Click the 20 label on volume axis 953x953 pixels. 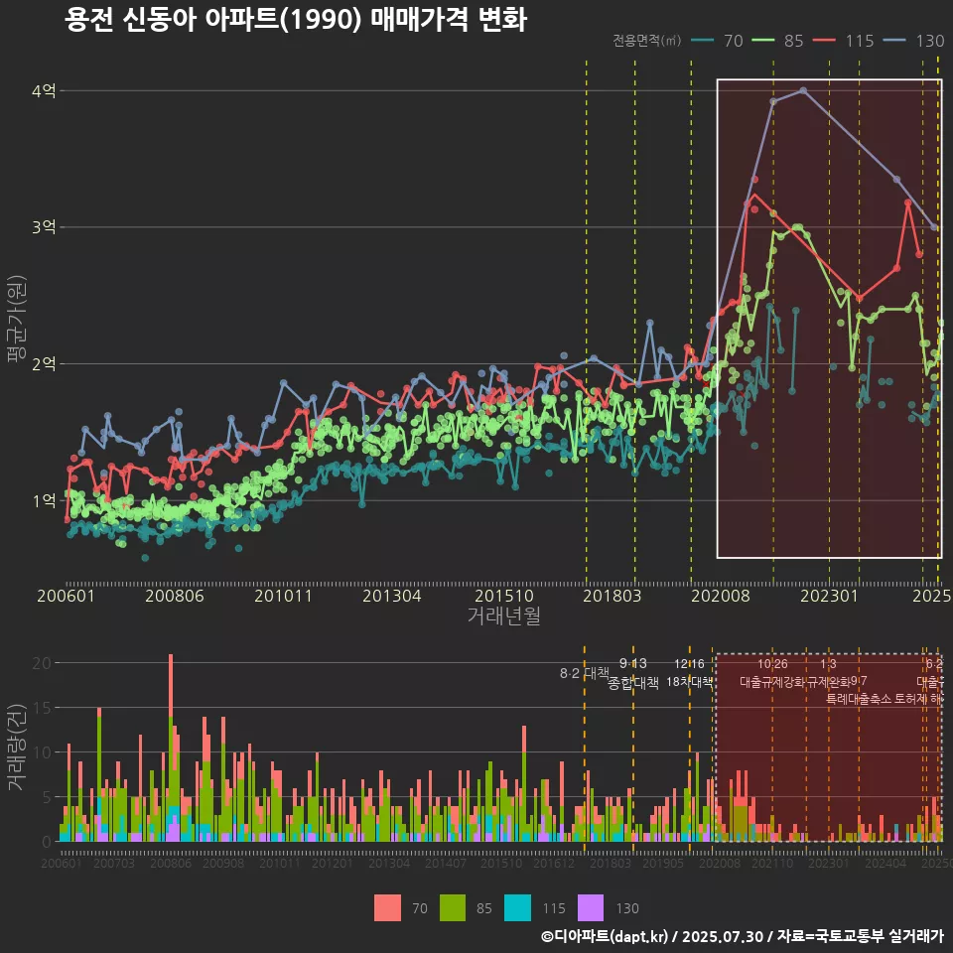[x=42, y=663]
